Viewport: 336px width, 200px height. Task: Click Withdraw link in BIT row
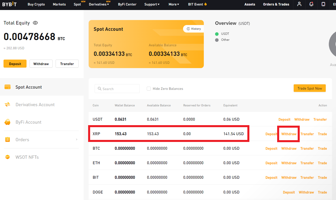click(289, 177)
